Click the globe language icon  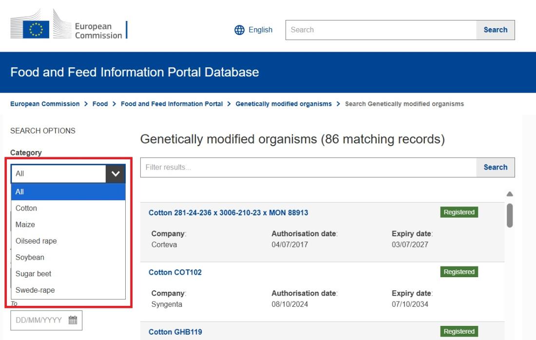[x=240, y=30]
